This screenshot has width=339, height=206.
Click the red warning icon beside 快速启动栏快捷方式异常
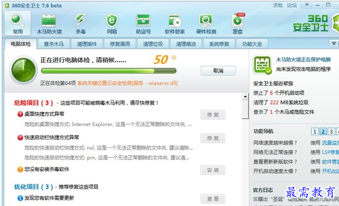[20, 137]
